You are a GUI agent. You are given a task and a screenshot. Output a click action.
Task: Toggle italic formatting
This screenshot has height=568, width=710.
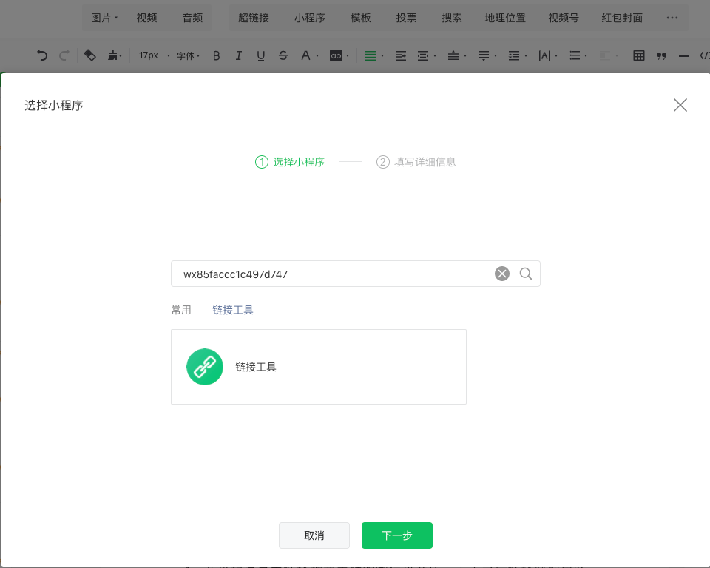tap(239, 55)
